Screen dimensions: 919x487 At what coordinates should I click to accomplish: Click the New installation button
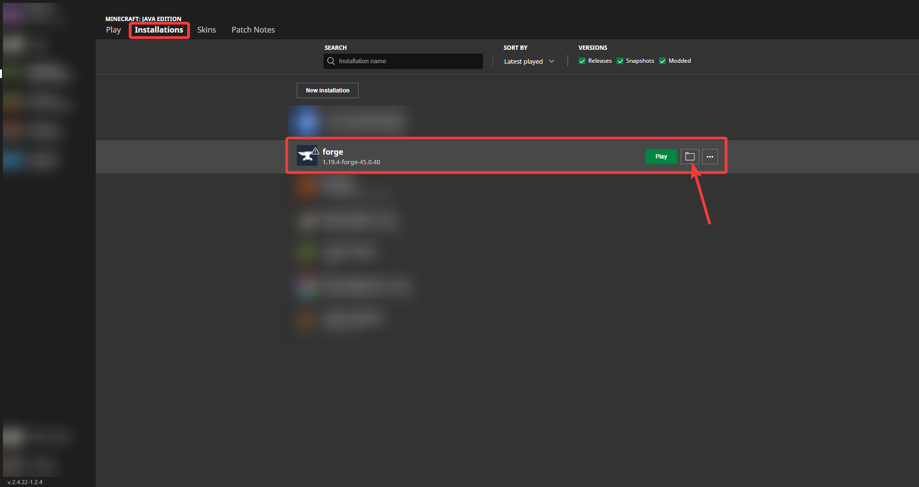point(327,90)
